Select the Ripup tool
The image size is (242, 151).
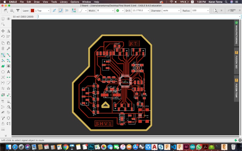coord(8,55)
